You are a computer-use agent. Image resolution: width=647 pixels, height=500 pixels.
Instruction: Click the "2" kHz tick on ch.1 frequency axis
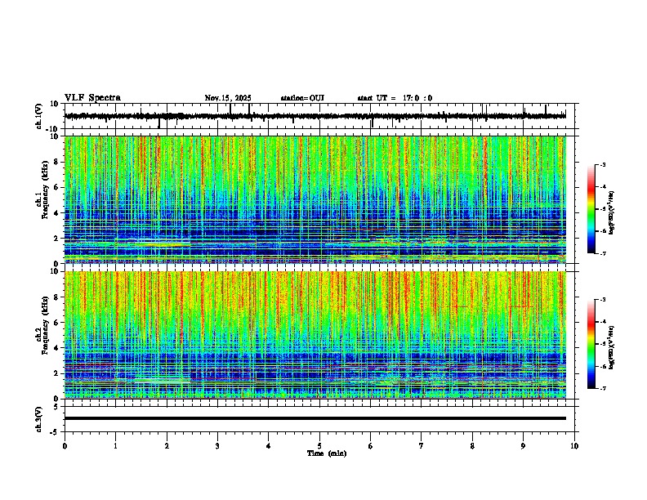[x=57, y=239]
